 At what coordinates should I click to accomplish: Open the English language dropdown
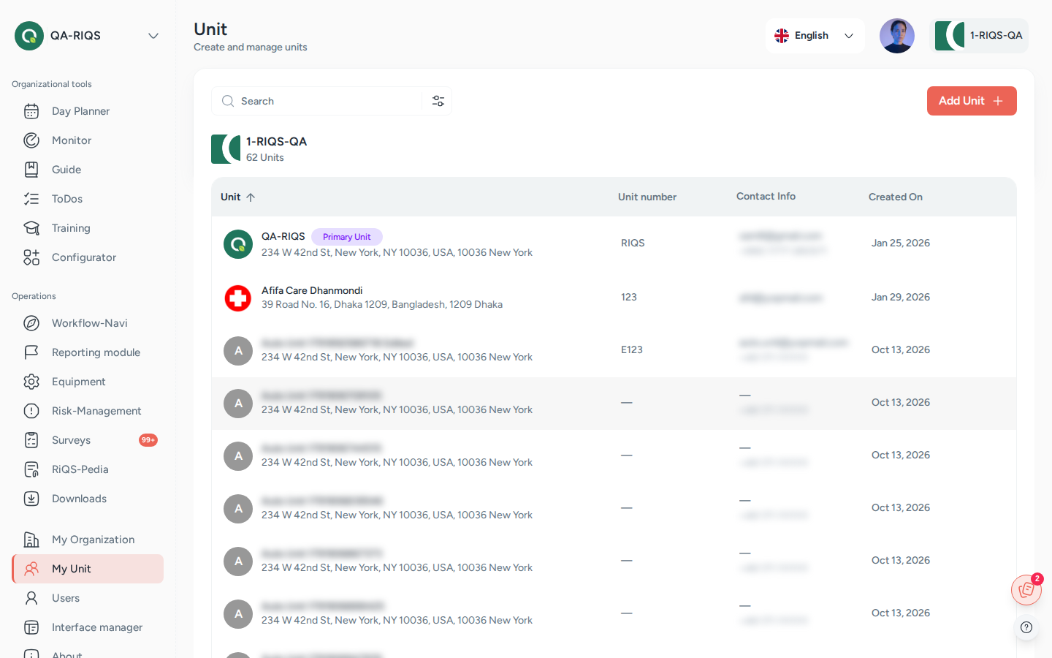815,36
